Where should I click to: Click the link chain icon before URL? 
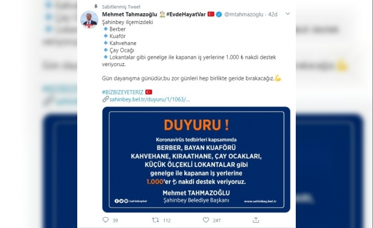(106, 99)
